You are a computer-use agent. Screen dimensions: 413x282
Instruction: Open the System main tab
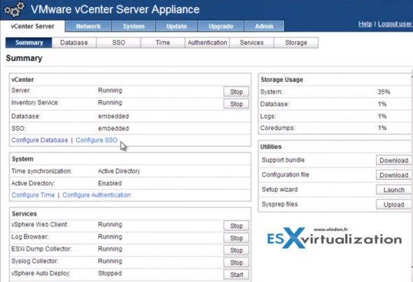(134, 27)
